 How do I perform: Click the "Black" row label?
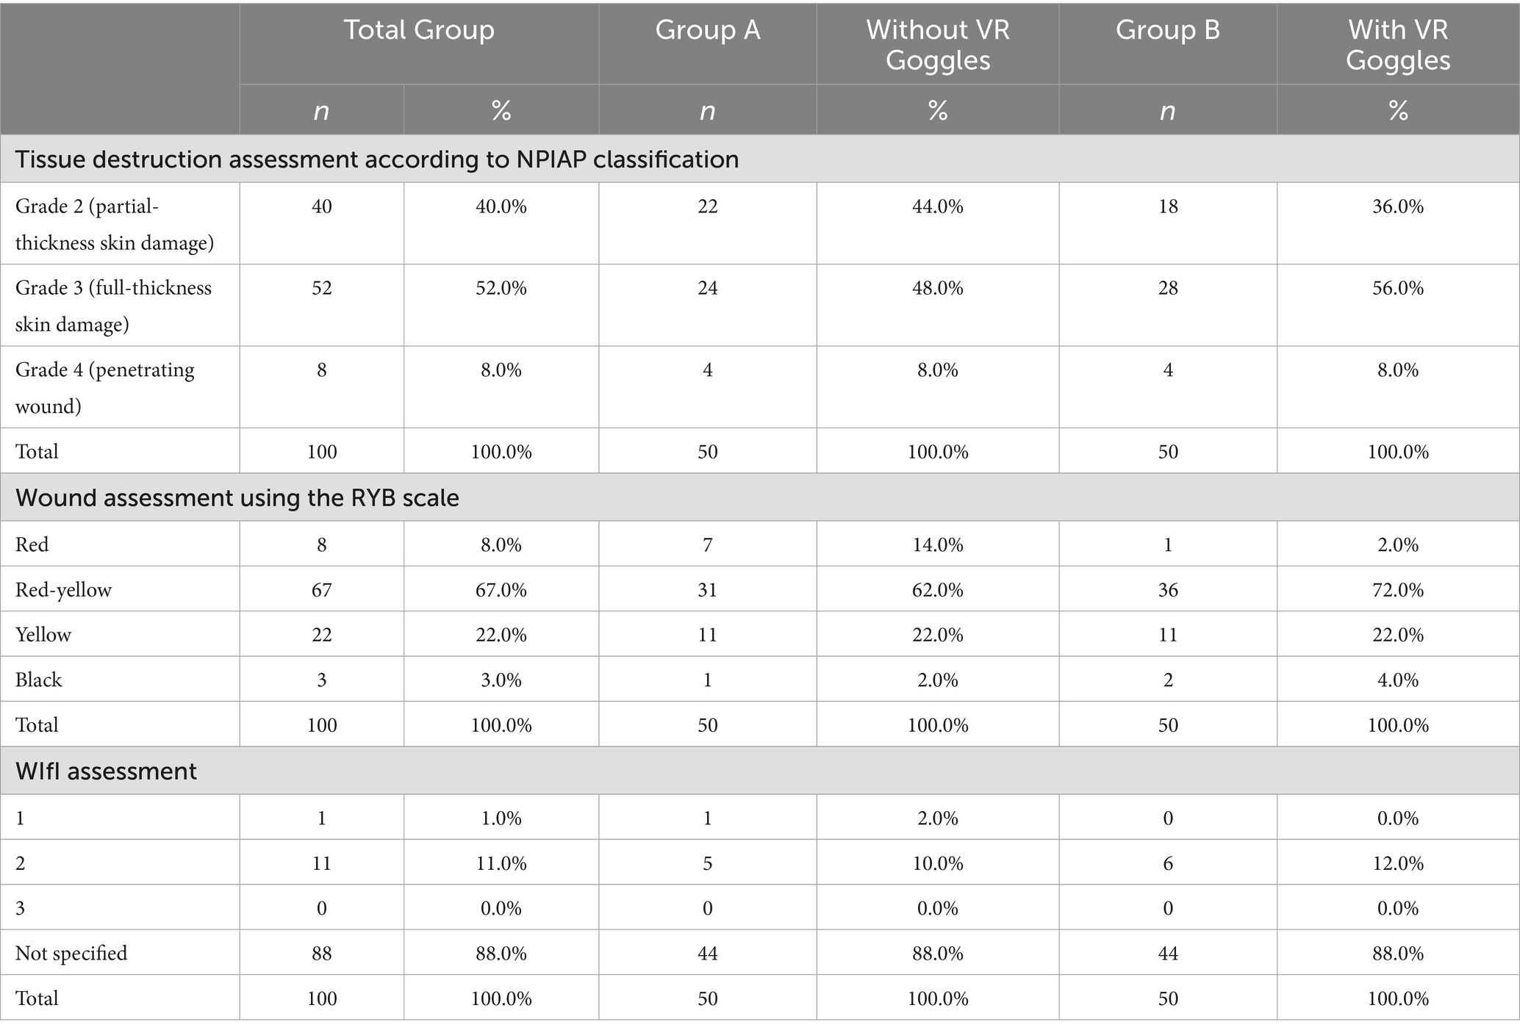(39, 680)
